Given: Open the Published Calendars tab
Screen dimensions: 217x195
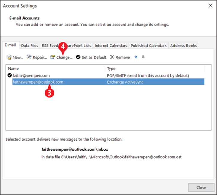Looking at the screenshot, I should [x=149, y=46].
